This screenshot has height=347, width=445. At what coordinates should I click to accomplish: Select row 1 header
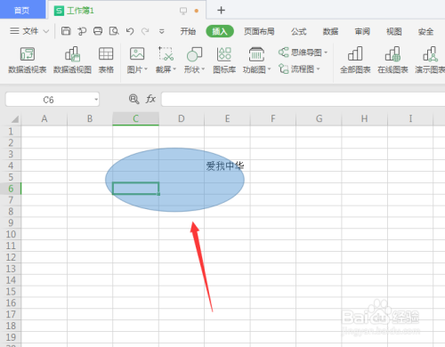(x=11, y=132)
